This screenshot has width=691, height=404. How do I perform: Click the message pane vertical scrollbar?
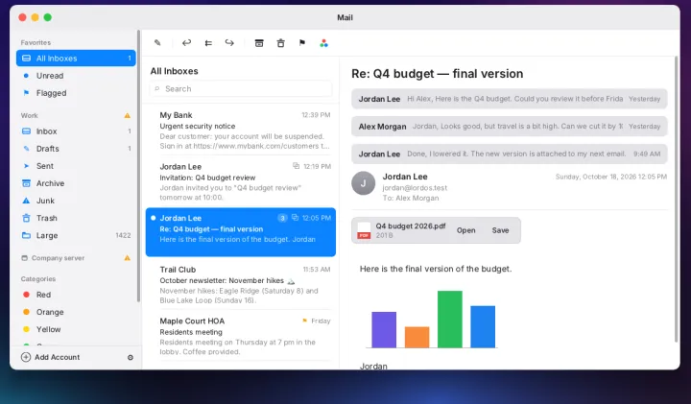click(x=676, y=200)
